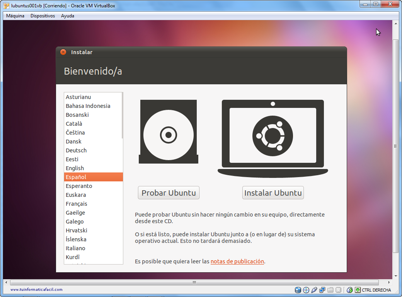Viewport: 402px width, 297px height.
Task: Click the mouse integration globe icon
Action: pos(350,290)
